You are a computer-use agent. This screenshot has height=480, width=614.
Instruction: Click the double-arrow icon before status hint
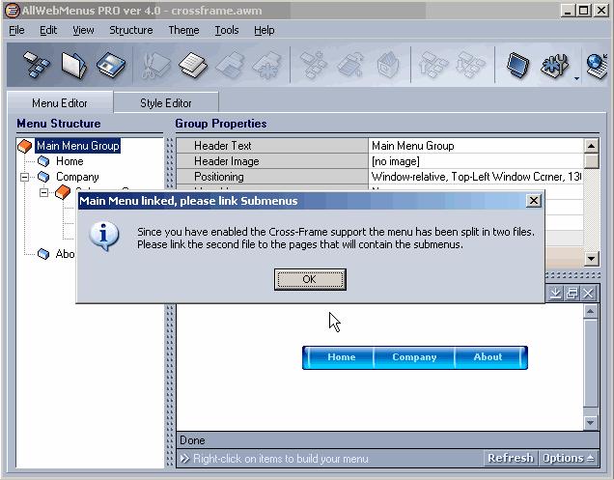tap(184, 459)
